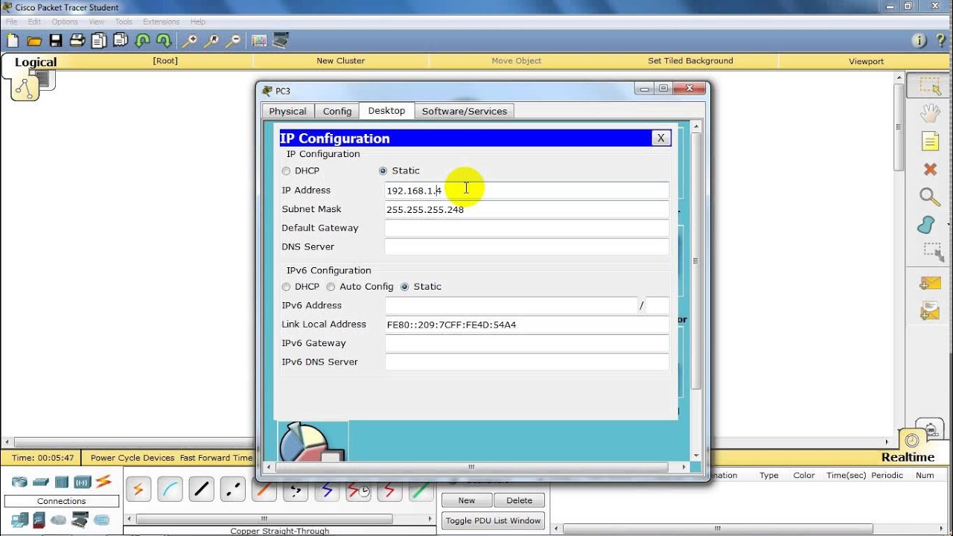Open a file with the folder icon

click(x=34, y=41)
